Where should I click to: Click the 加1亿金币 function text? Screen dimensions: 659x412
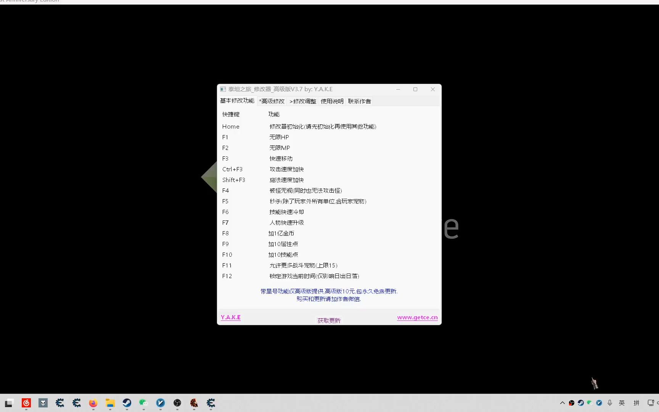pyautogui.click(x=281, y=233)
